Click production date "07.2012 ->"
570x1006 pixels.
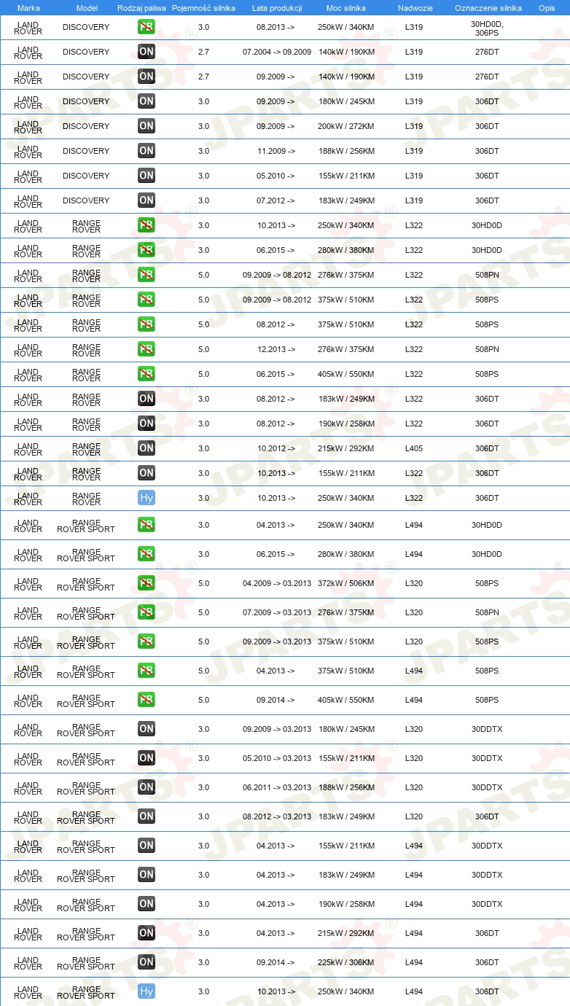tap(276, 200)
